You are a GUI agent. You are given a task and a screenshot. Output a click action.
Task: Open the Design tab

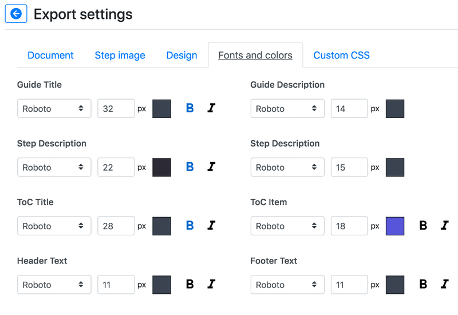pos(181,56)
